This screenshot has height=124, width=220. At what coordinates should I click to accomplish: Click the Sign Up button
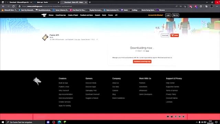click(175, 15)
